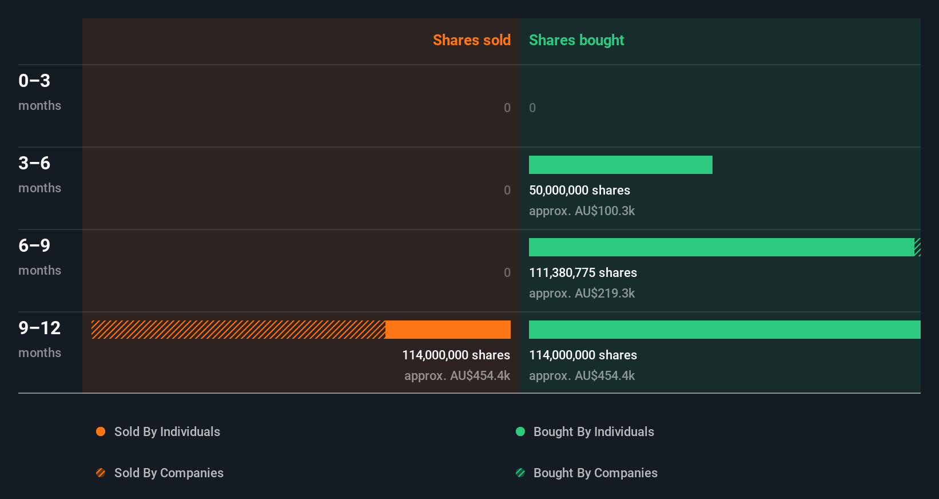Image resolution: width=939 pixels, height=499 pixels.
Task: Click the approx. AU$219.3k value
Action: tap(582, 293)
